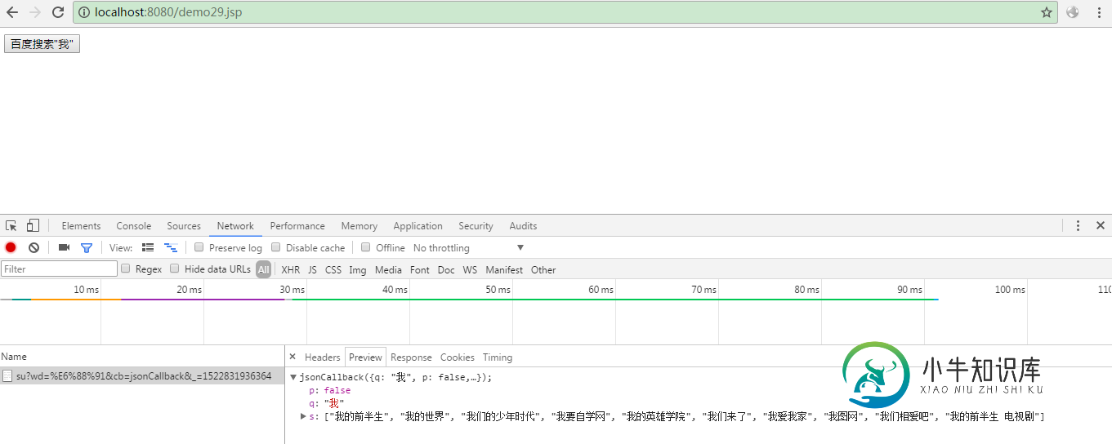
Task: Go forward in browser history
Action: pyautogui.click(x=35, y=12)
